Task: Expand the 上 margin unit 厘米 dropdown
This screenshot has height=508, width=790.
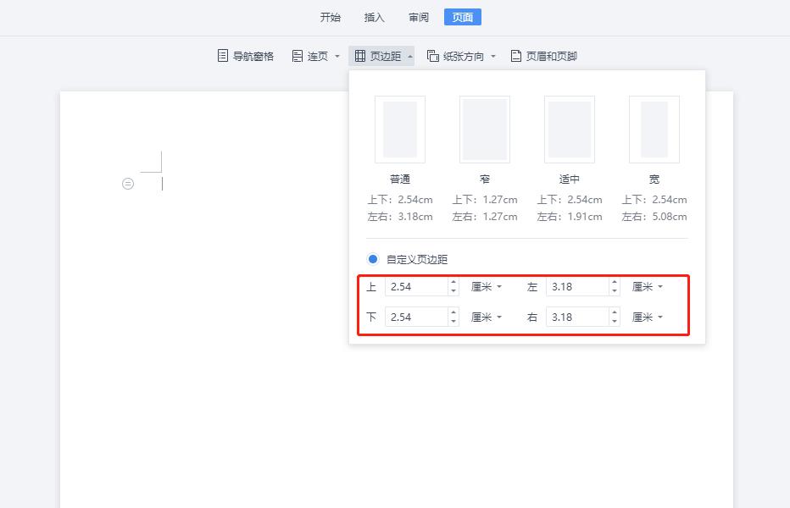Action: [487, 287]
